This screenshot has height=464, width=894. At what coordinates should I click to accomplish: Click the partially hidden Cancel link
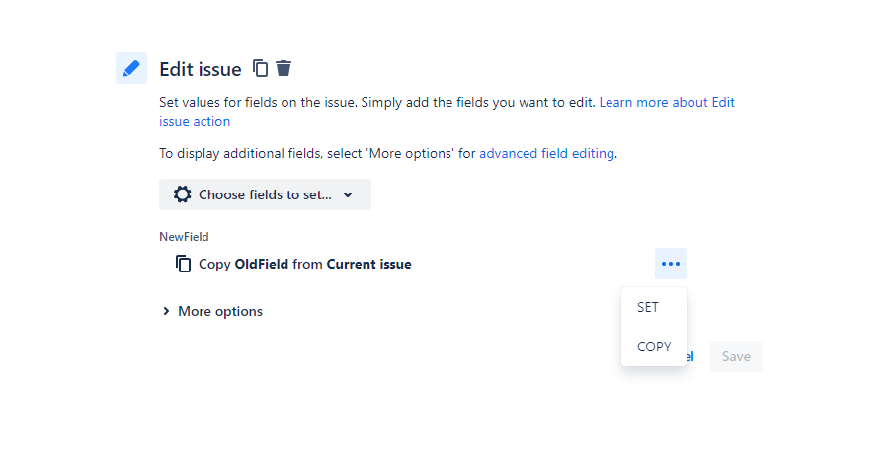690,356
